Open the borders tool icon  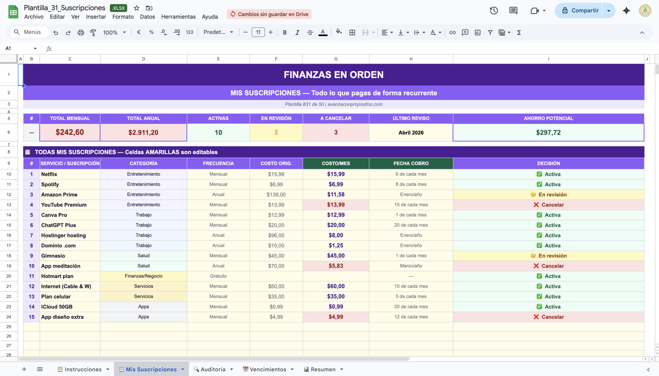pyautogui.click(x=352, y=32)
